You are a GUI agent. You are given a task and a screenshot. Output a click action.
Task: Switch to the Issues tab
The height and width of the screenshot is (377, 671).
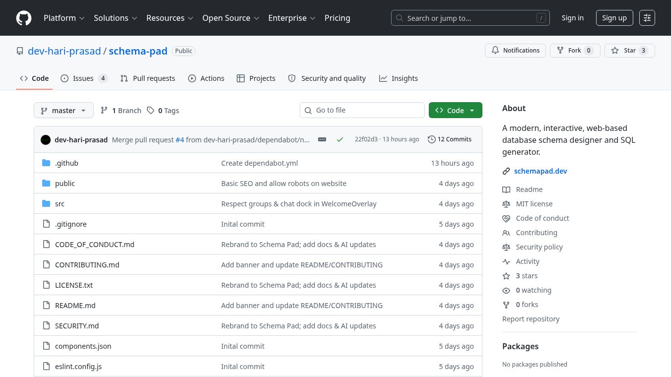83,78
